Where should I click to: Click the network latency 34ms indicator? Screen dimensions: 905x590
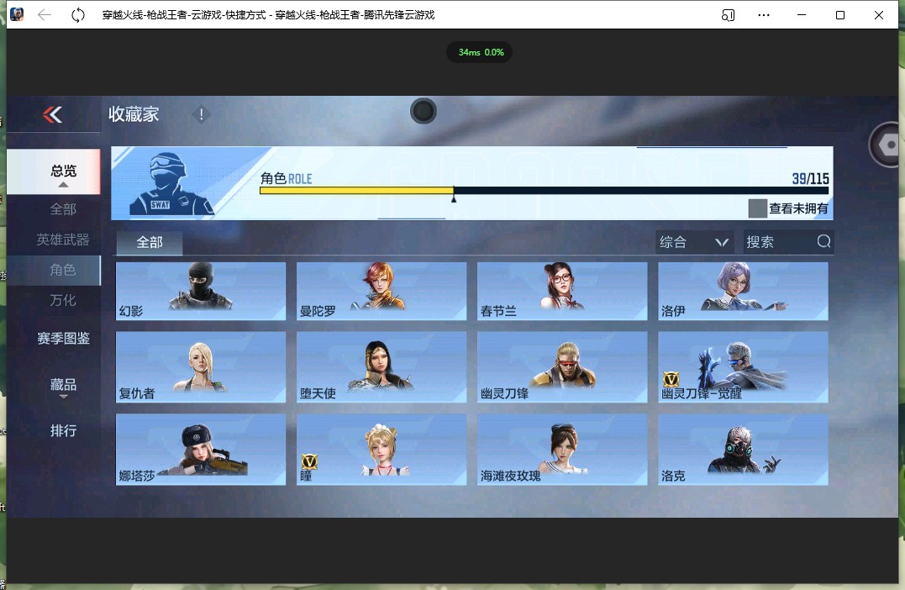click(x=479, y=53)
